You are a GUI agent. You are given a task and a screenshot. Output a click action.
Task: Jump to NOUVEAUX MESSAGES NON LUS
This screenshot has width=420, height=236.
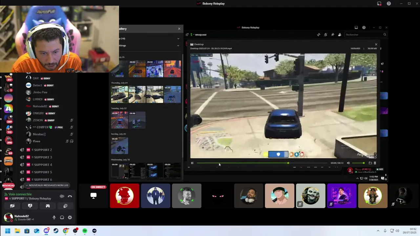(x=47, y=185)
